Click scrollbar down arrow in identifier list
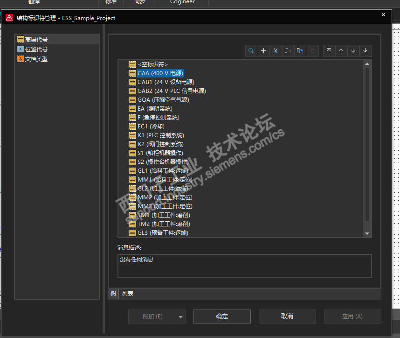 pos(367,233)
